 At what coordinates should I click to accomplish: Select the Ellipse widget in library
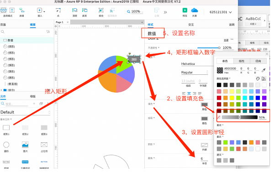pyautogui.click(x=6, y=145)
